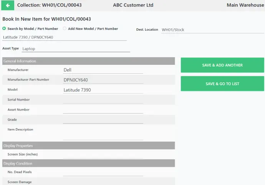
Task: Open the Asset Type Laptop dropdown
Action: tap(76, 49)
